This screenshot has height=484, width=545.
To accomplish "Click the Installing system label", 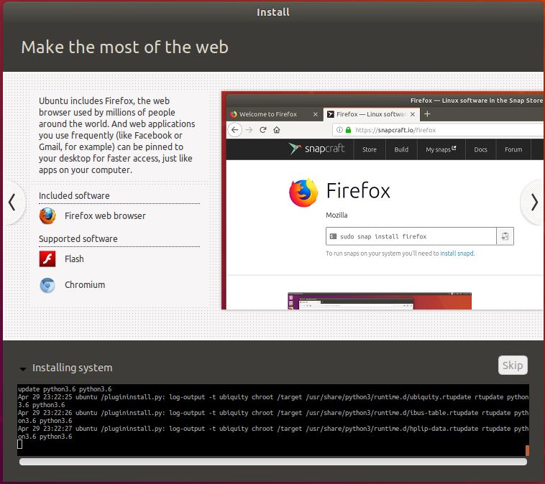I will point(73,368).
